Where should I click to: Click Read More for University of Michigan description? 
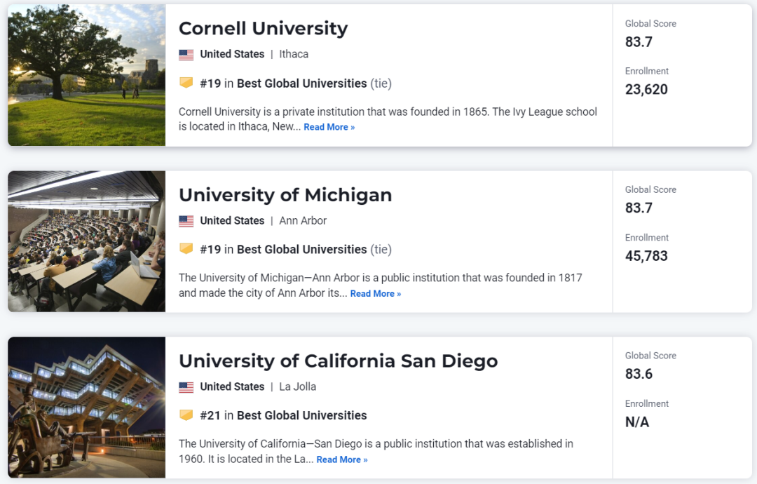coord(376,294)
